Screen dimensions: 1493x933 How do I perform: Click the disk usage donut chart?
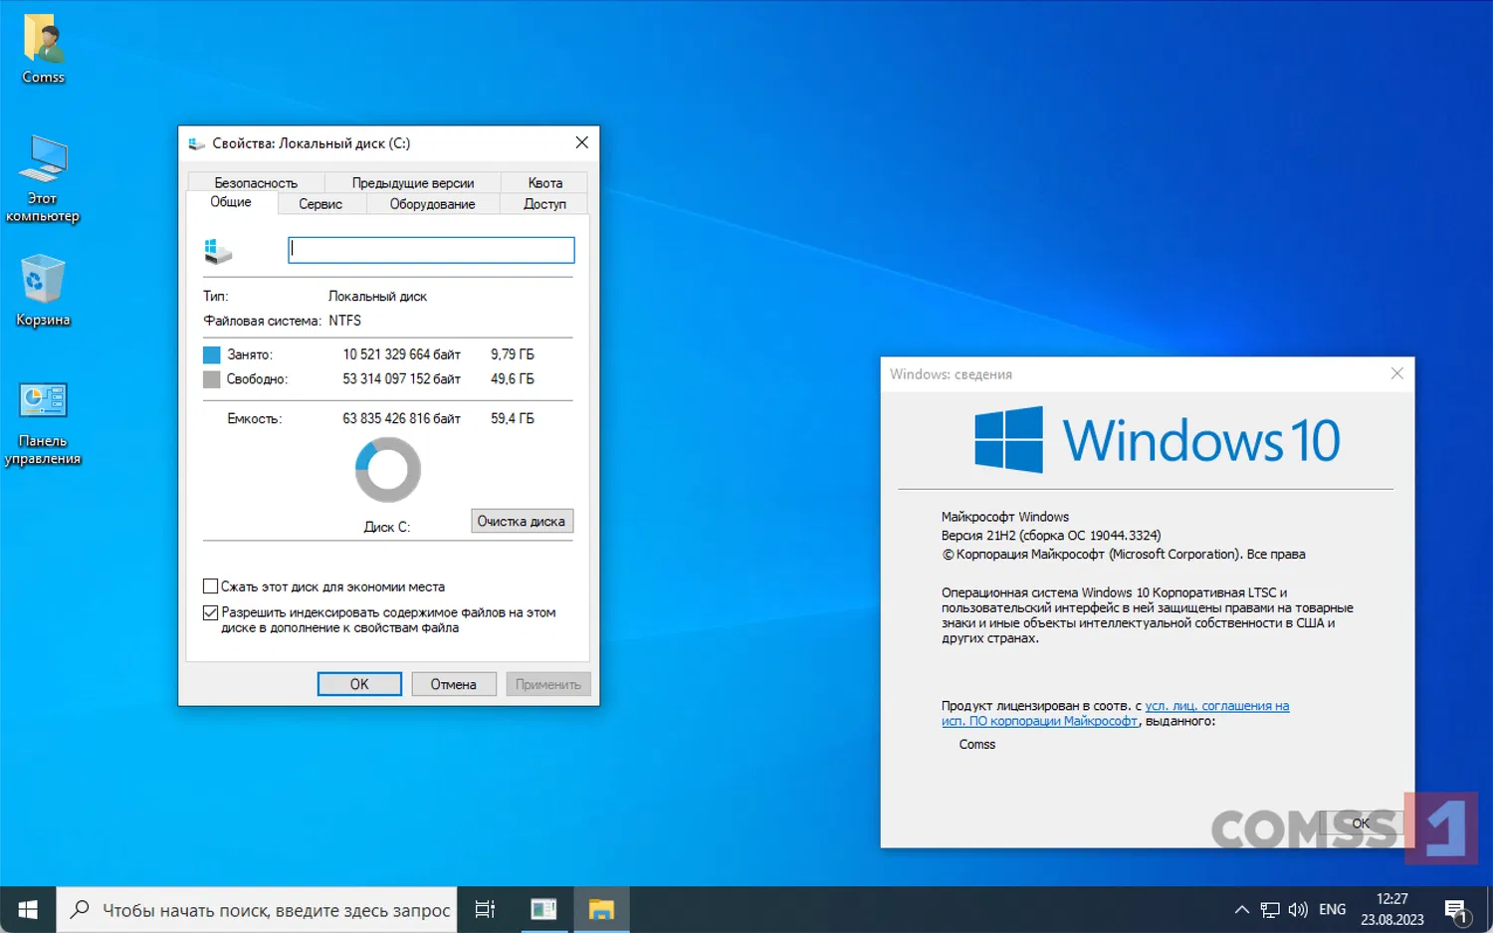tap(388, 470)
